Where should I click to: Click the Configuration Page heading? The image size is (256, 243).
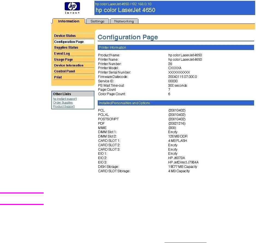[128, 37]
